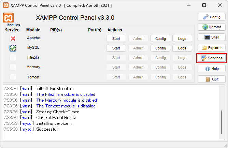
Task: Start the MySQL module
Action: [x=116, y=48]
